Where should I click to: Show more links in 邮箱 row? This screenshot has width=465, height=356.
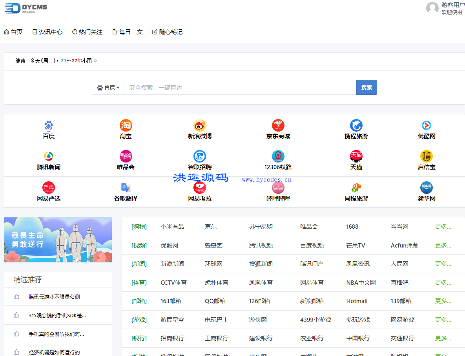443,301
